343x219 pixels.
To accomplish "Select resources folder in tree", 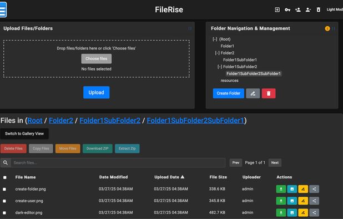I will coord(229,81).
